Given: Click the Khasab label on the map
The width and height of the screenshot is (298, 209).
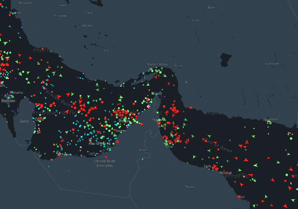Looking at the screenshot, I should pos(157,93).
